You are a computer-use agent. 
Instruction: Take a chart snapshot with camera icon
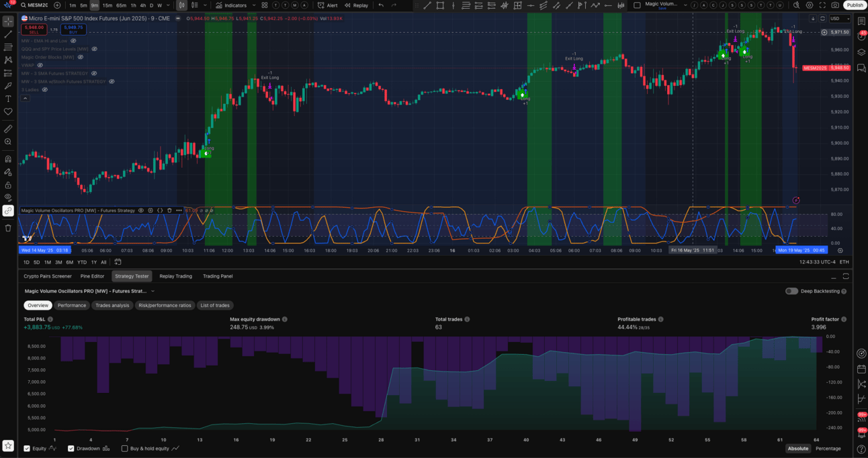coord(835,5)
